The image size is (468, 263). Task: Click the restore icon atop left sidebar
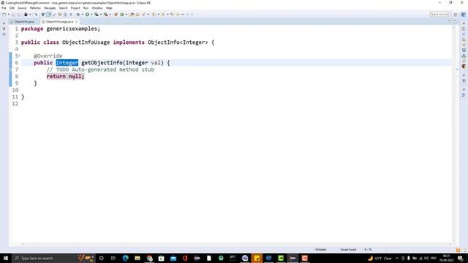(x=4, y=23)
